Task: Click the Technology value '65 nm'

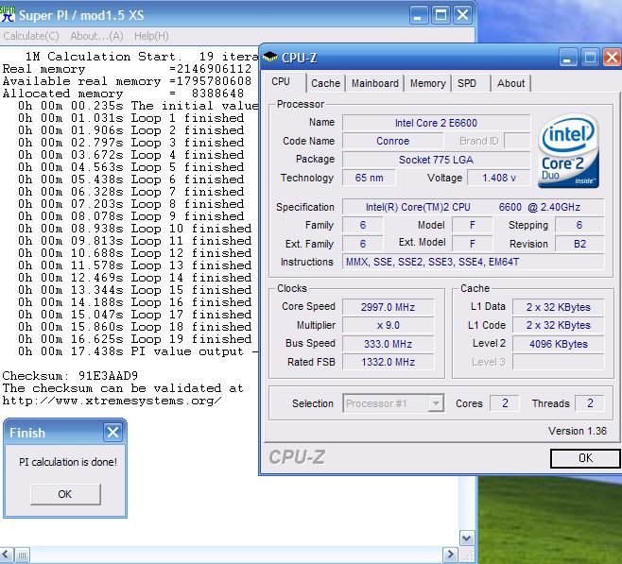Action: (x=369, y=178)
